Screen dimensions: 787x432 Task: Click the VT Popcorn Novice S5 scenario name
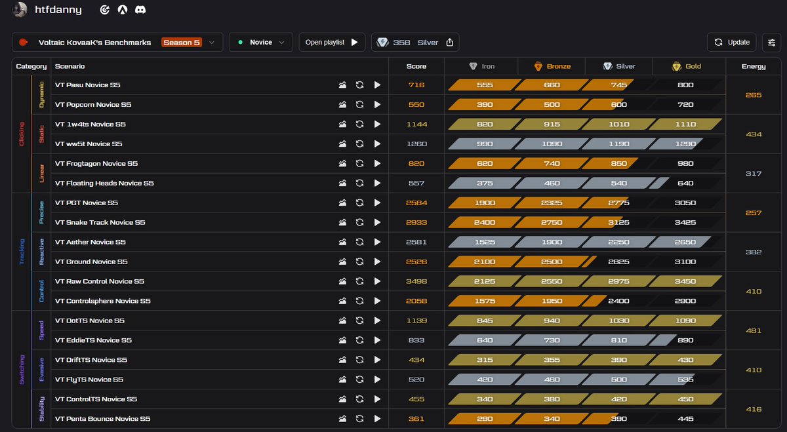coord(93,105)
